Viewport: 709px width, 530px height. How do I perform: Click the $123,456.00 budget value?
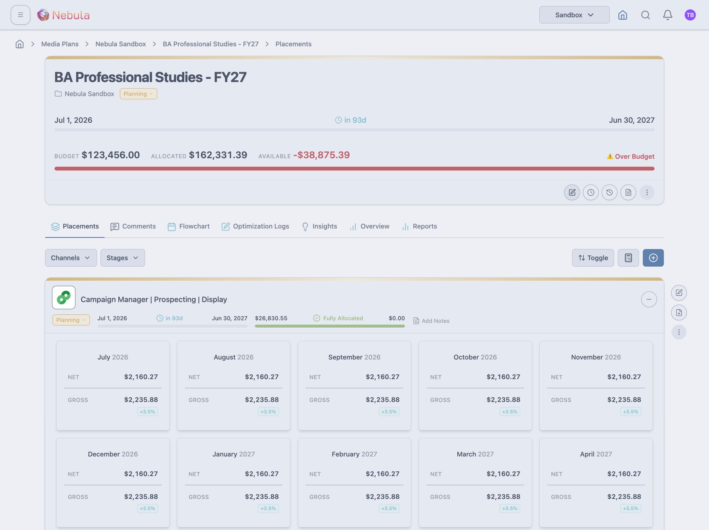pos(110,155)
